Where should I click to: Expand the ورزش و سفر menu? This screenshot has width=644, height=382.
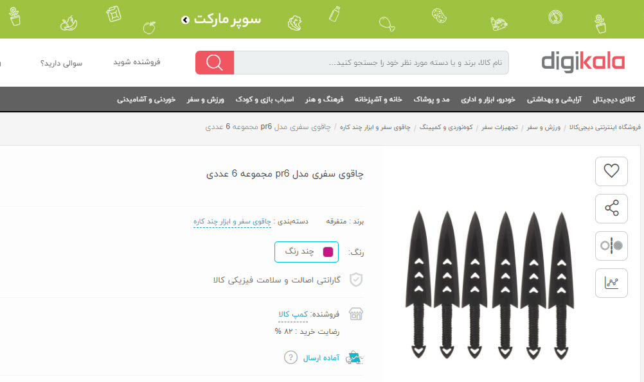(x=206, y=100)
